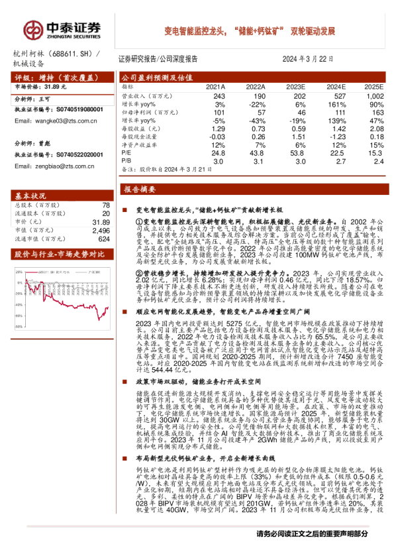Click the 2025E column header
Screen dimensions: 394x558
tap(373, 87)
